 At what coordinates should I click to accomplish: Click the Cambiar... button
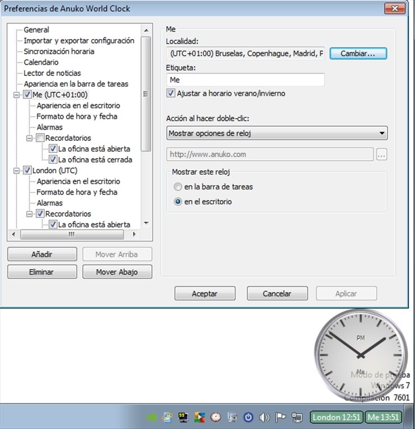click(358, 54)
